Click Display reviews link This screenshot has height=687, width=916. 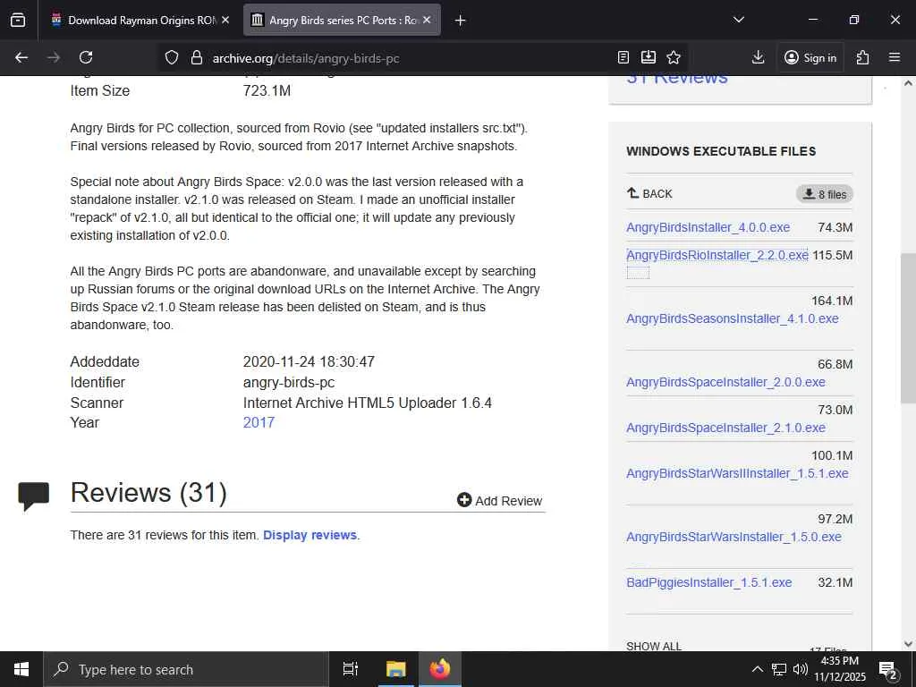pos(311,535)
